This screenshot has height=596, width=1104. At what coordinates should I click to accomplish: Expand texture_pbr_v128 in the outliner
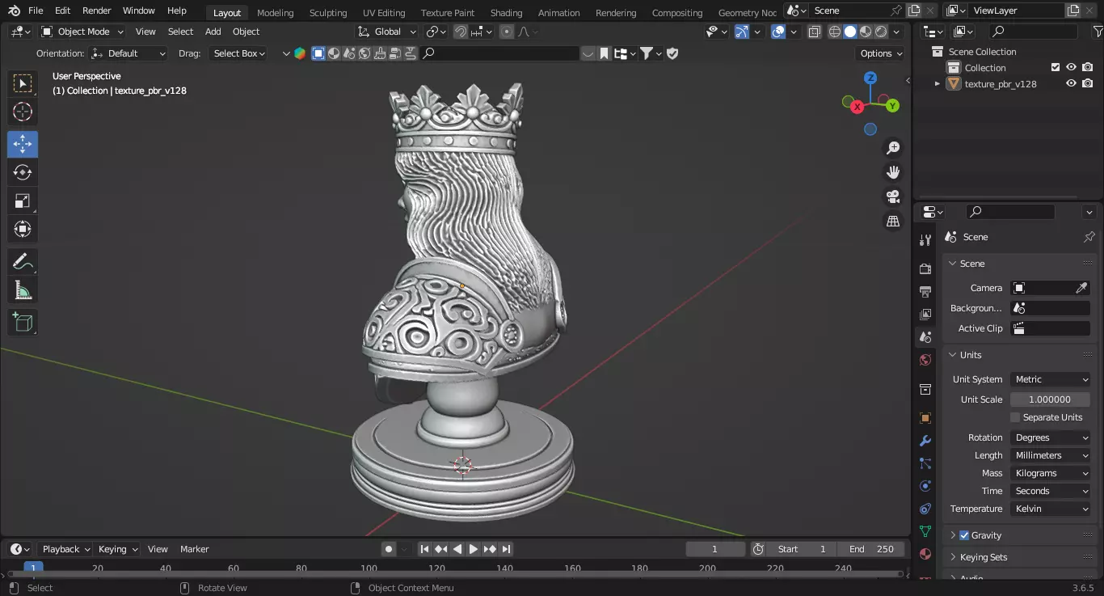(x=938, y=83)
